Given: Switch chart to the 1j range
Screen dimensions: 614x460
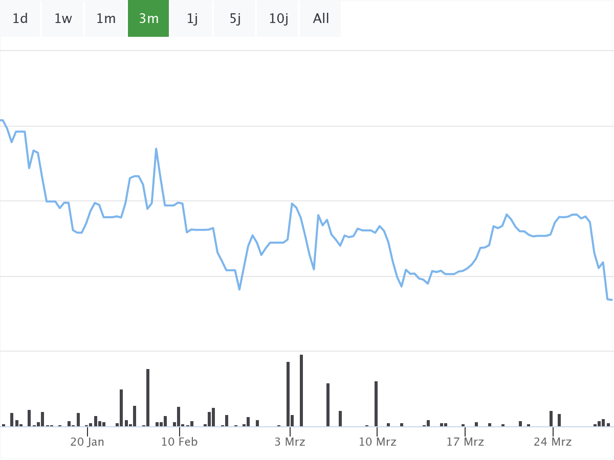Looking at the screenshot, I should (x=192, y=19).
